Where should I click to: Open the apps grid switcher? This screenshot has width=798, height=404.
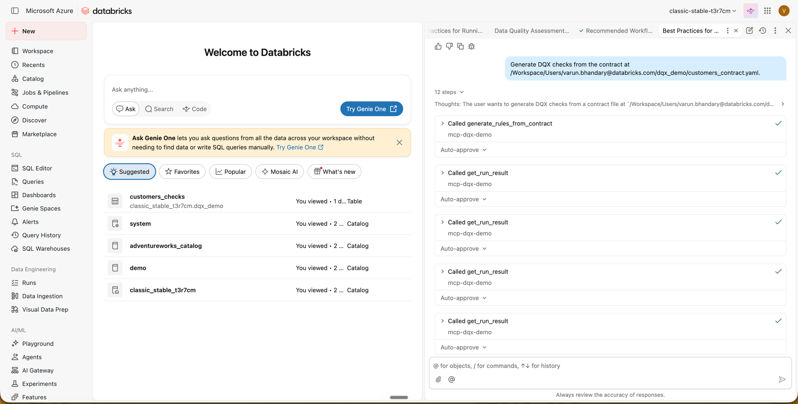tap(767, 11)
